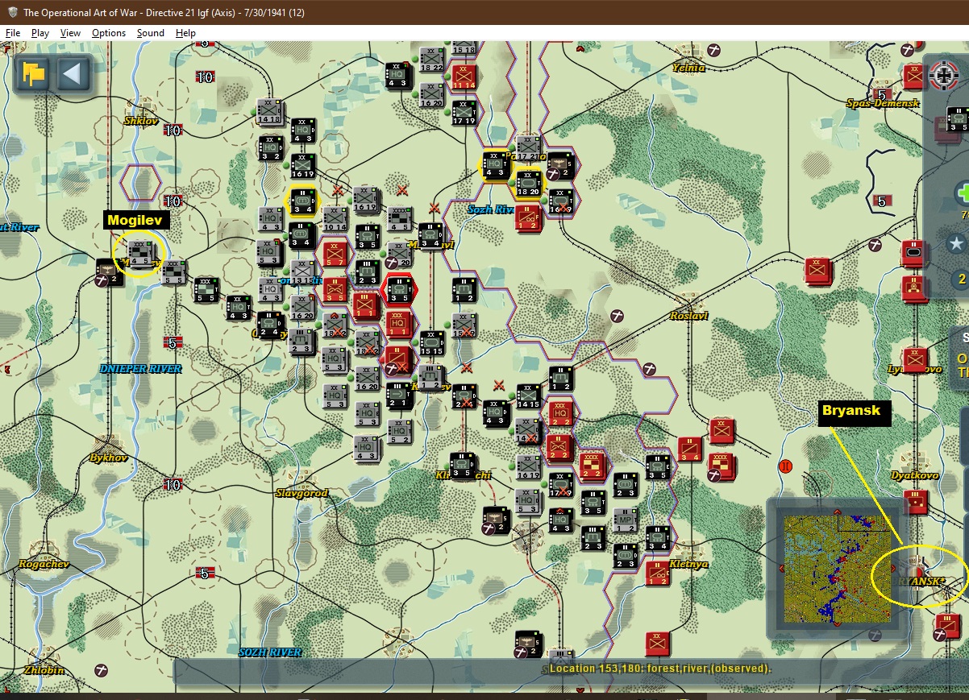Select the black infantry unit 14 15
The image size is (969, 700).
click(x=528, y=396)
